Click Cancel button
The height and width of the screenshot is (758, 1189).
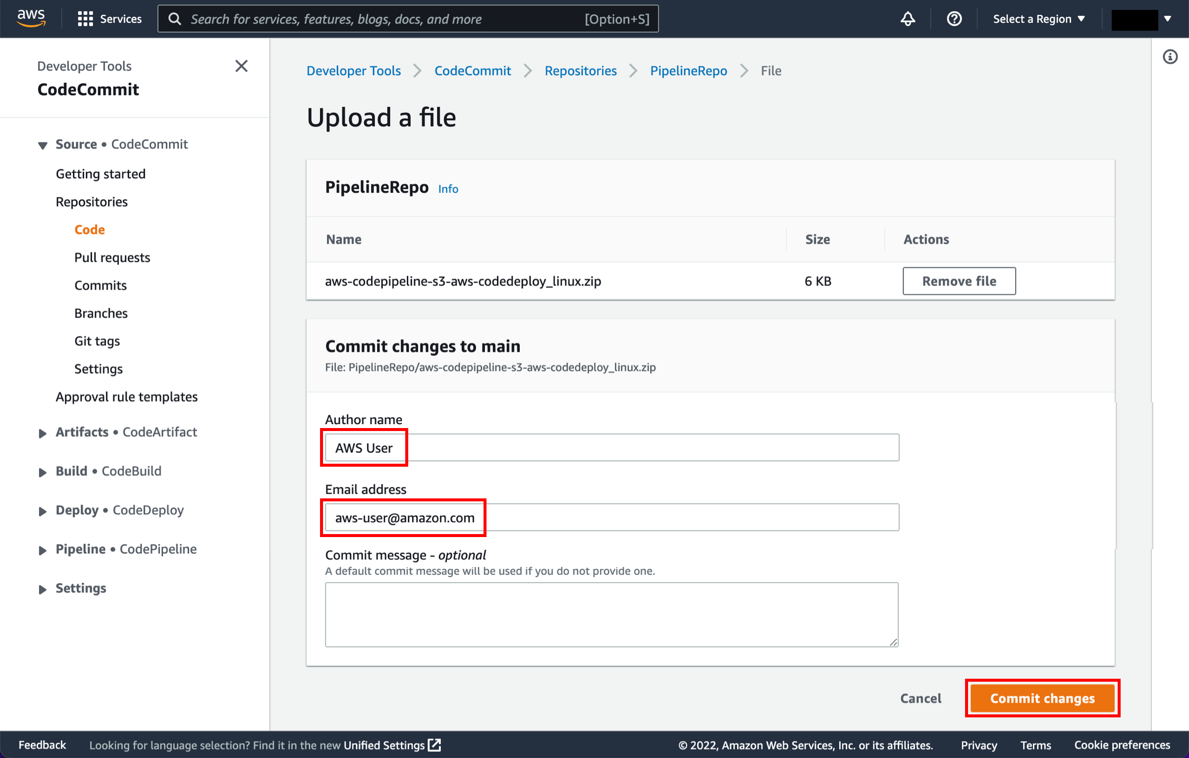(x=920, y=698)
